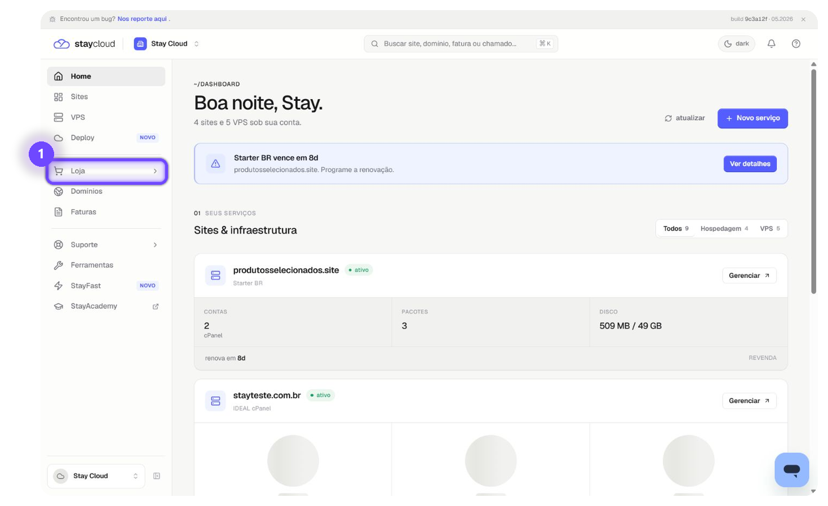The image size is (828, 506).
Task: Open Sites in sidebar
Action: click(x=106, y=97)
